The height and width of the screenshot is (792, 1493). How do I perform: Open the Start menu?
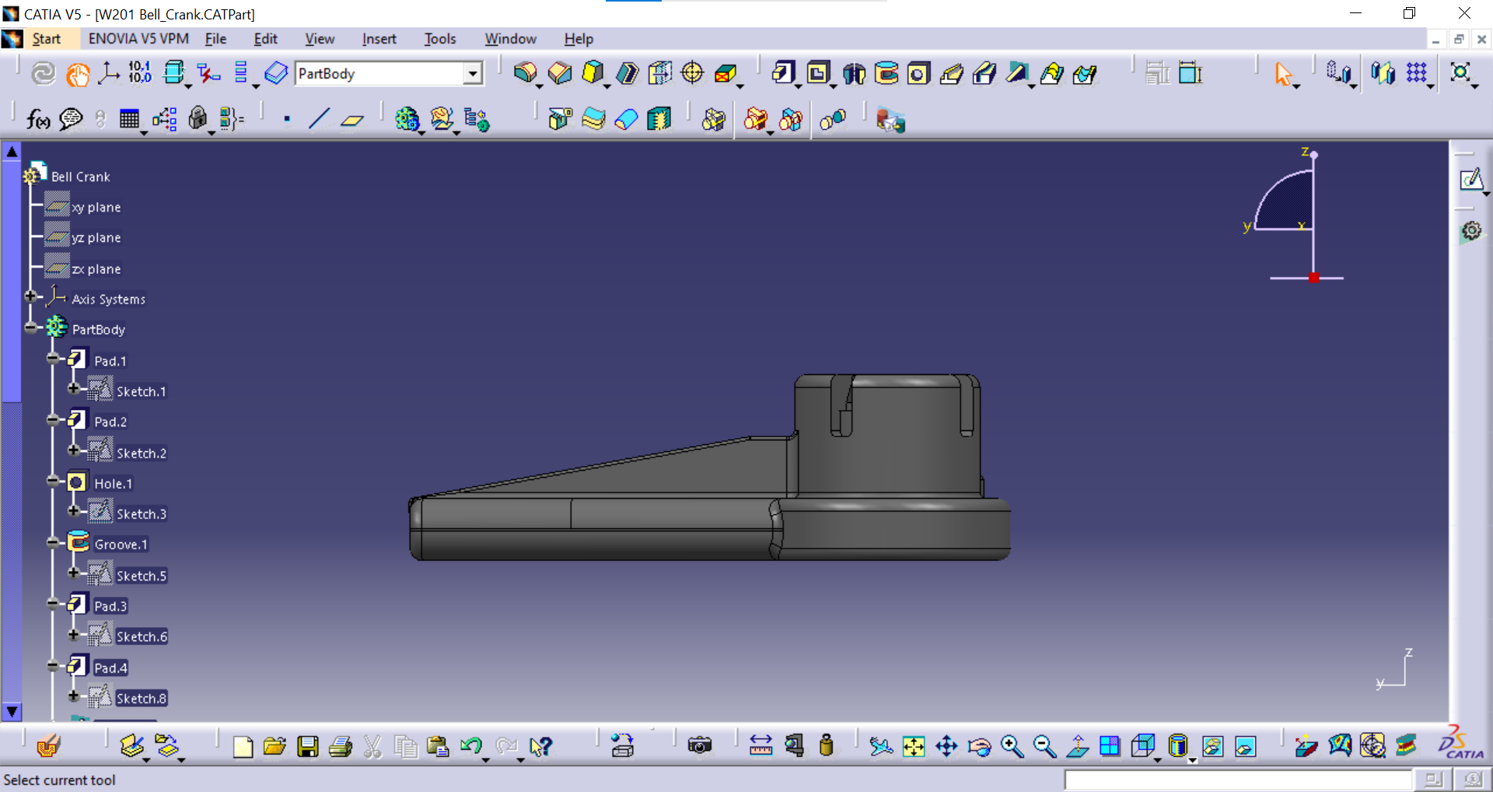coord(46,39)
